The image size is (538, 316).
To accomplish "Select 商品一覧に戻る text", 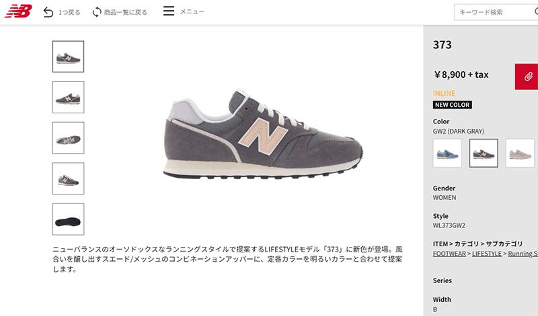I will tap(126, 12).
